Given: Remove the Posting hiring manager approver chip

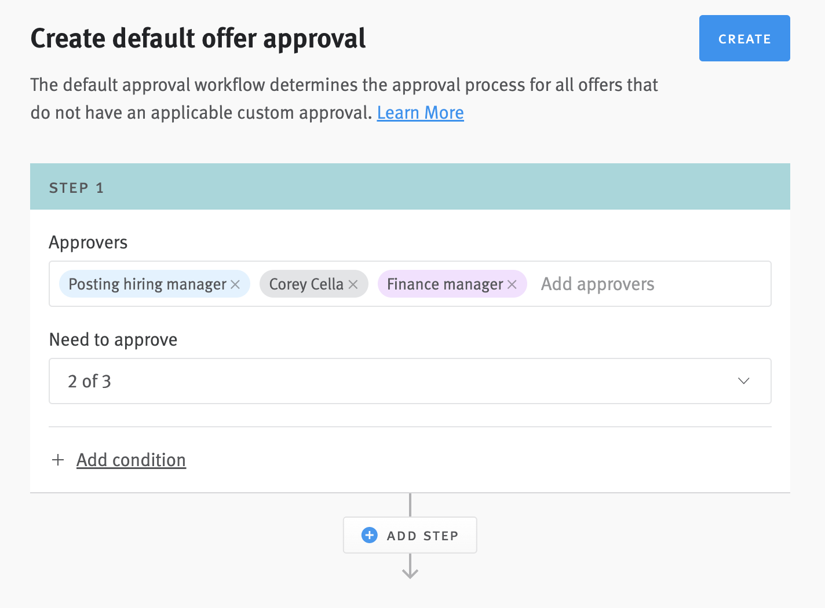Looking at the screenshot, I should pos(235,284).
